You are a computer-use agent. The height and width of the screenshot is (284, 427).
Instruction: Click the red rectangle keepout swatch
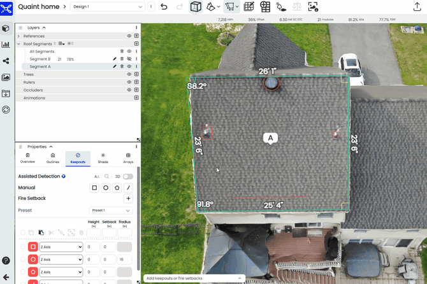[x=33, y=246]
